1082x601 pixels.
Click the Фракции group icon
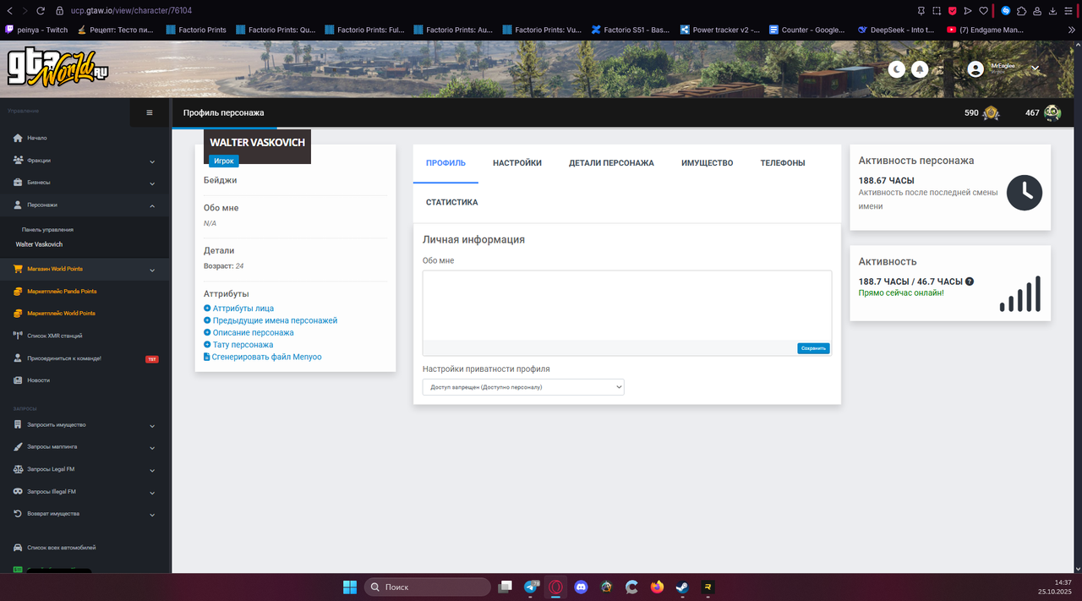(18, 160)
